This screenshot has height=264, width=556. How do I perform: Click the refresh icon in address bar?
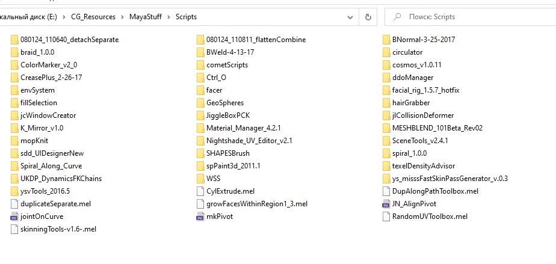tap(368, 17)
